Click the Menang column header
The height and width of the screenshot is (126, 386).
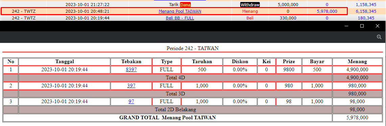coord(357,61)
